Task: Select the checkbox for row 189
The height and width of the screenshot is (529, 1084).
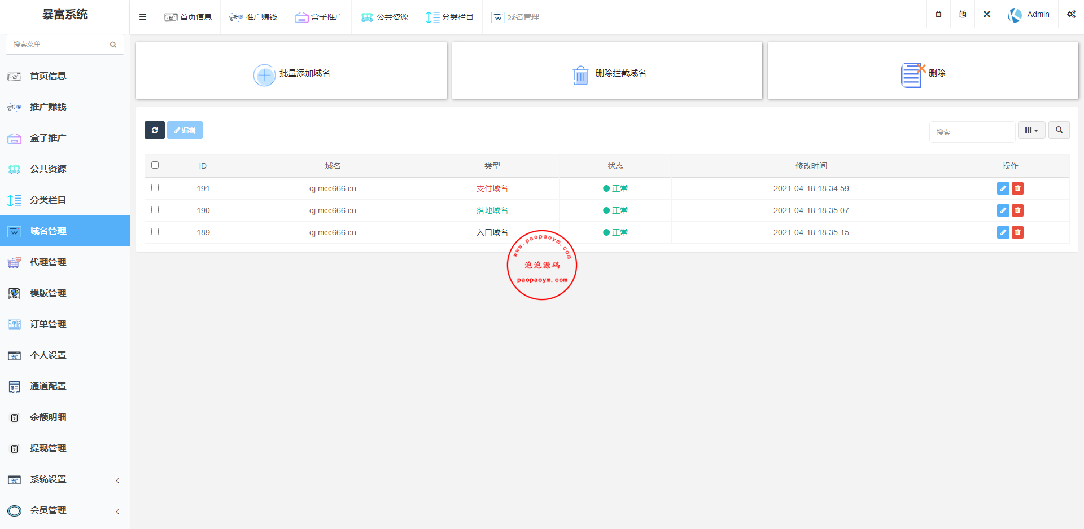Action: pos(155,232)
